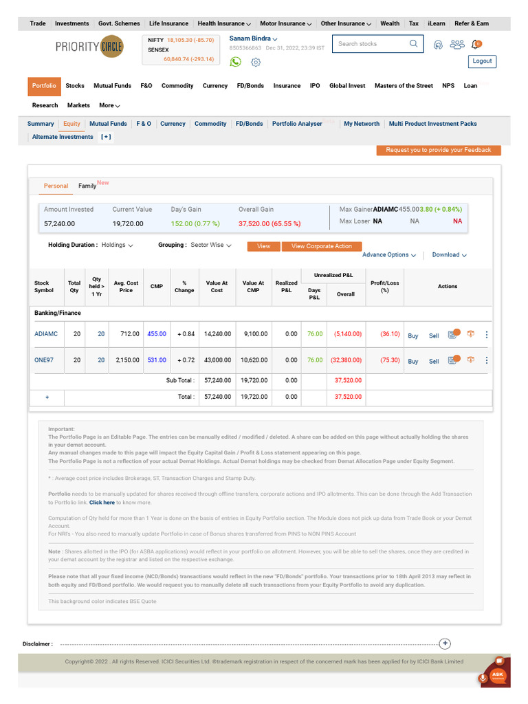The image size is (528, 704).
Task: Switch to Equity sub-tab
Action: (71, 124)
